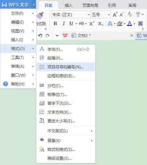The image size is (147, 165).
Task: Apply Underline formatting
Action: coord(71,24)
